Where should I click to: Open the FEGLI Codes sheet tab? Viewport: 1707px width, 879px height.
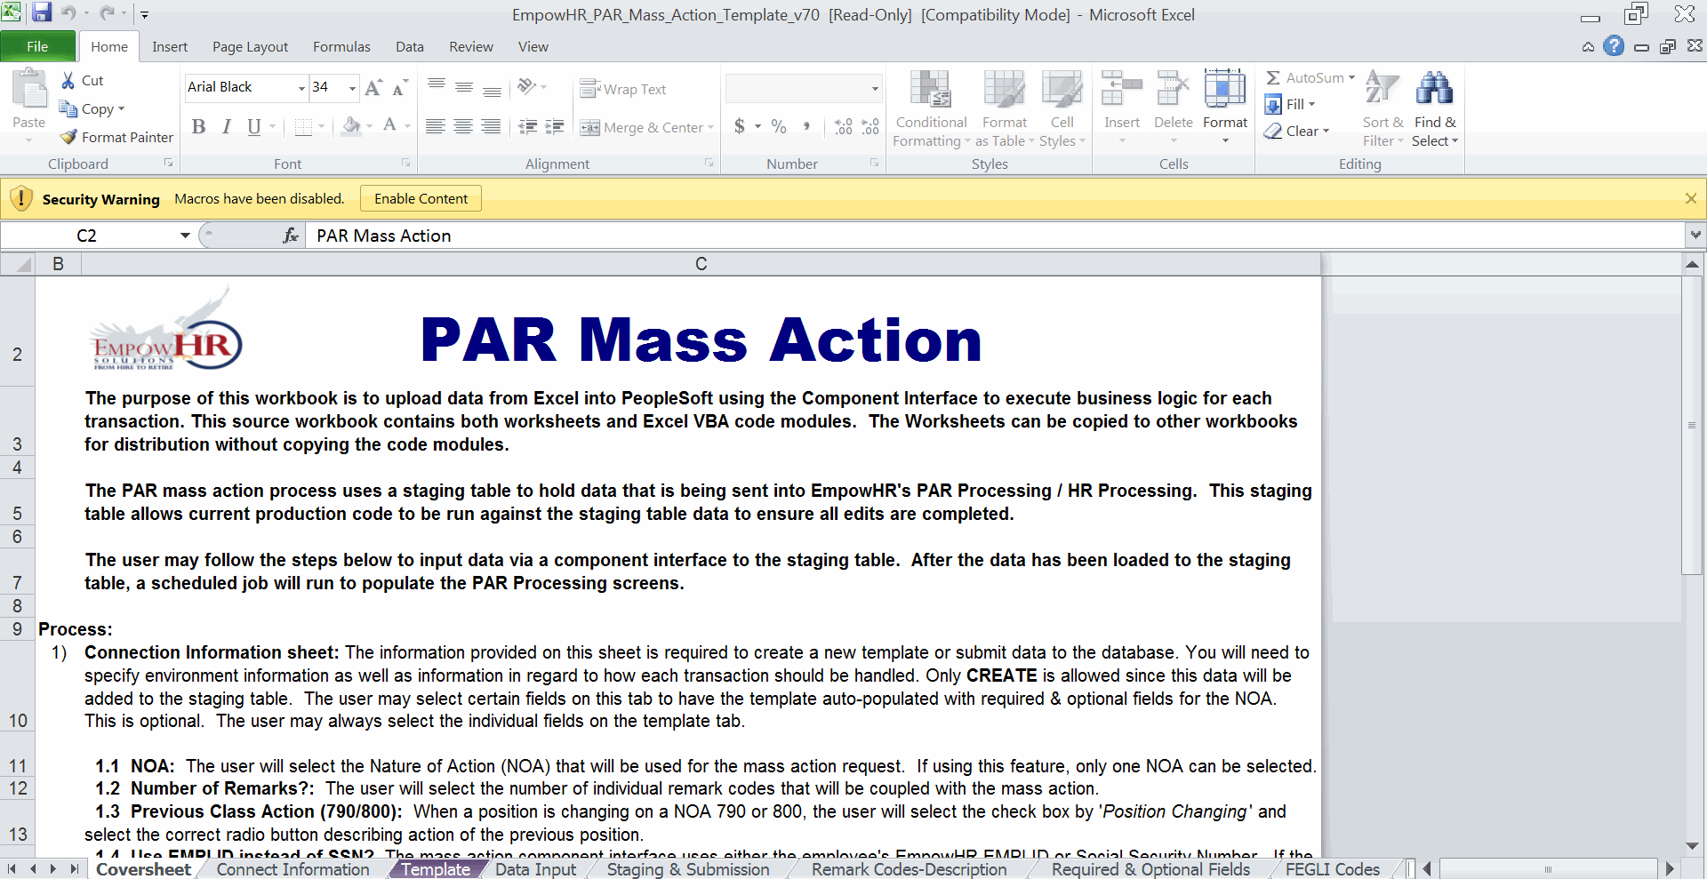[x=1332, y=869]
